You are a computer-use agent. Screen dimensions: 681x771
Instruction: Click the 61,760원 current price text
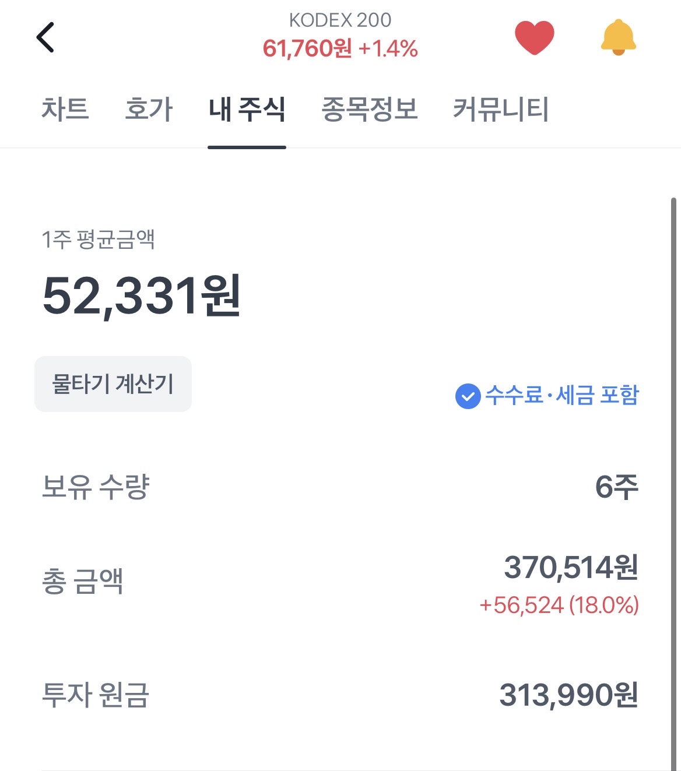tap(307, 49)
